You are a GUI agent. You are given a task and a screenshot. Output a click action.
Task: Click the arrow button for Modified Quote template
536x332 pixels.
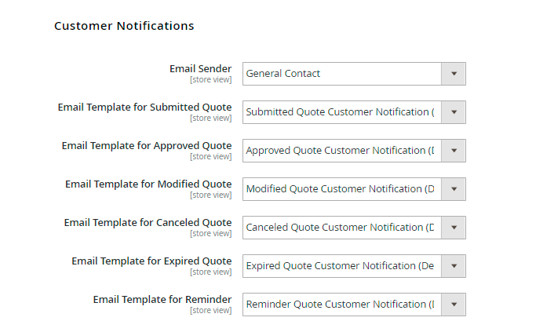pyautogui.click(x=454, y=189)
